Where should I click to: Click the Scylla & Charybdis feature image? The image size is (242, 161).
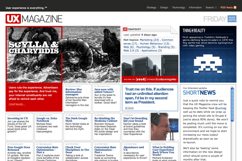63,54
